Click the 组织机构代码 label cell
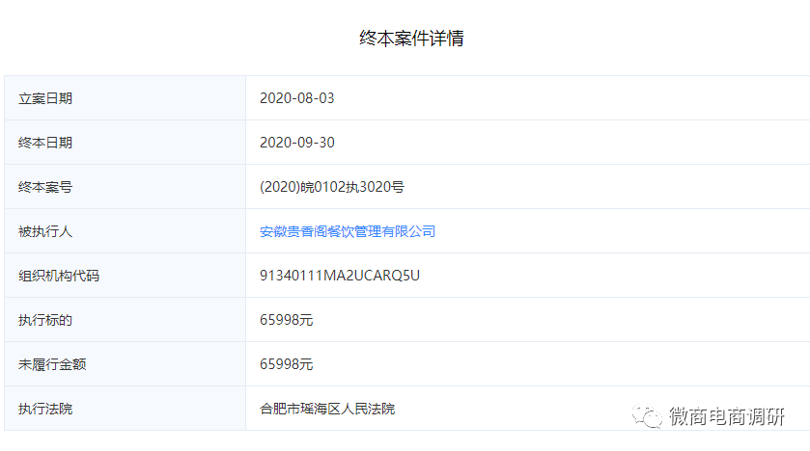This screenshot has width=810, height=451. pos(125,276)
